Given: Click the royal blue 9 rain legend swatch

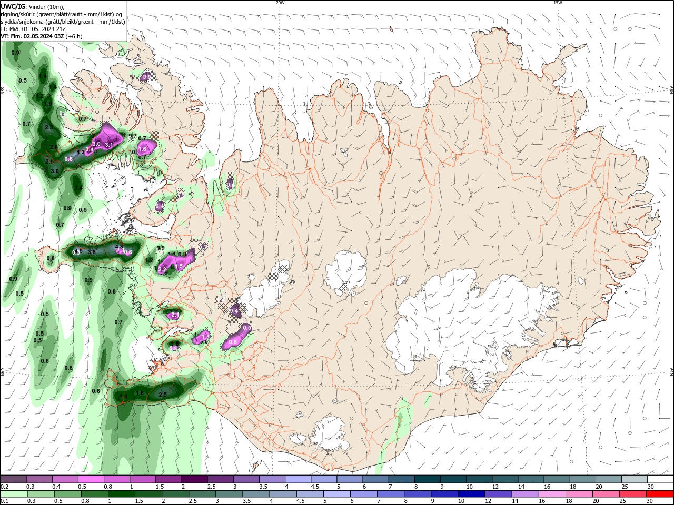Looking at the screenshot, I should click(x=445, y=494).
